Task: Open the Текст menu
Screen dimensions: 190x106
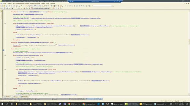Action: (x=14, y=4)
